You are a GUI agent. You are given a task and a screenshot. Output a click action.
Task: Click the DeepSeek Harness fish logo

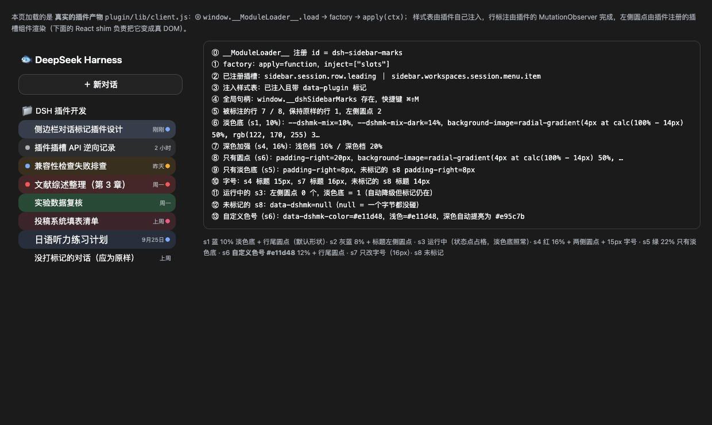pos(26,60)
